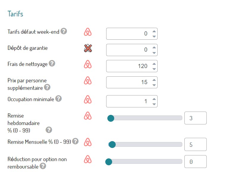
Task: Click the Remise Mensuelle slider handle
Action: [112, 145]
